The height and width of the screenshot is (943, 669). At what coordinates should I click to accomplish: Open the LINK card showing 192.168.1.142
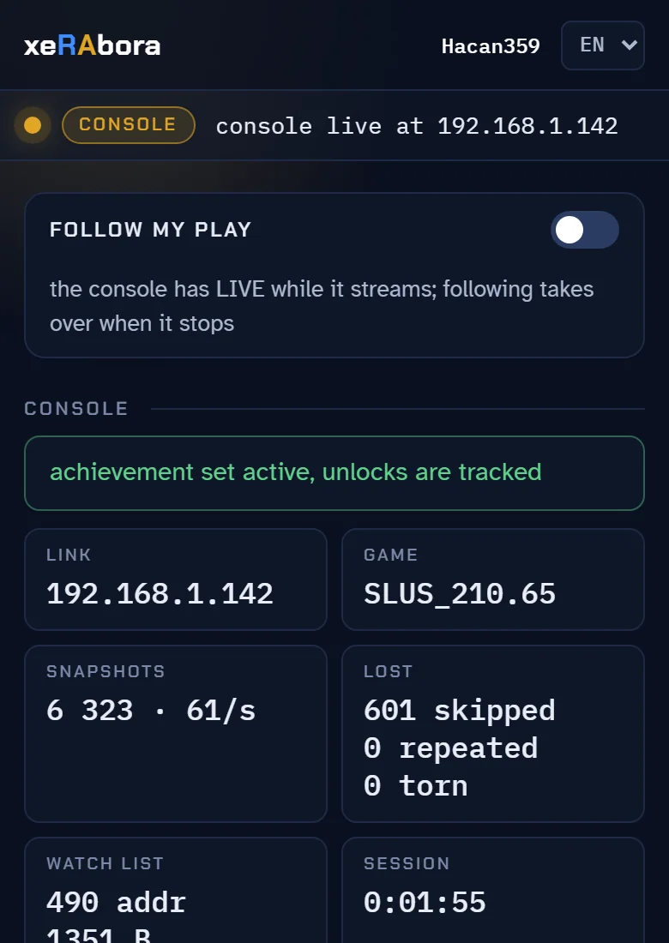176,580
